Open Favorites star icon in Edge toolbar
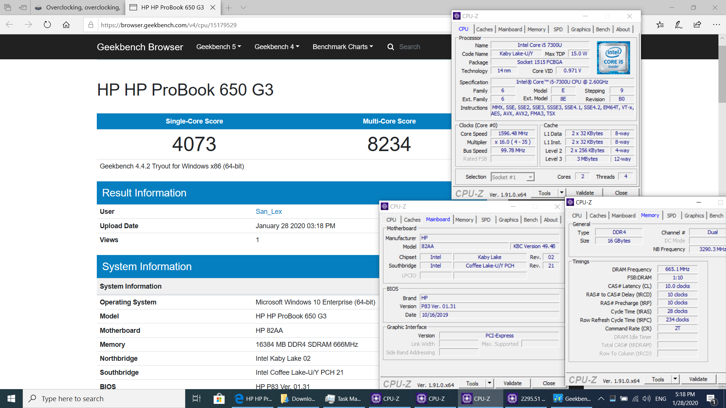This screenshot has height=408, width=726. [x=660, y=25]
